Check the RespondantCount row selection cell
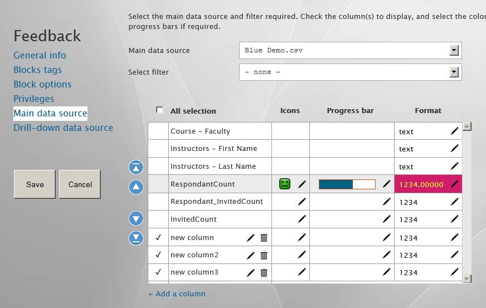The image size is (486, 308). [x=158, y=184]
